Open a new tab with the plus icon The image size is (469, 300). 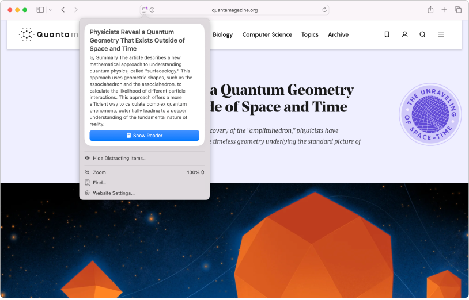pyautogui.click(x=444, y=10)
